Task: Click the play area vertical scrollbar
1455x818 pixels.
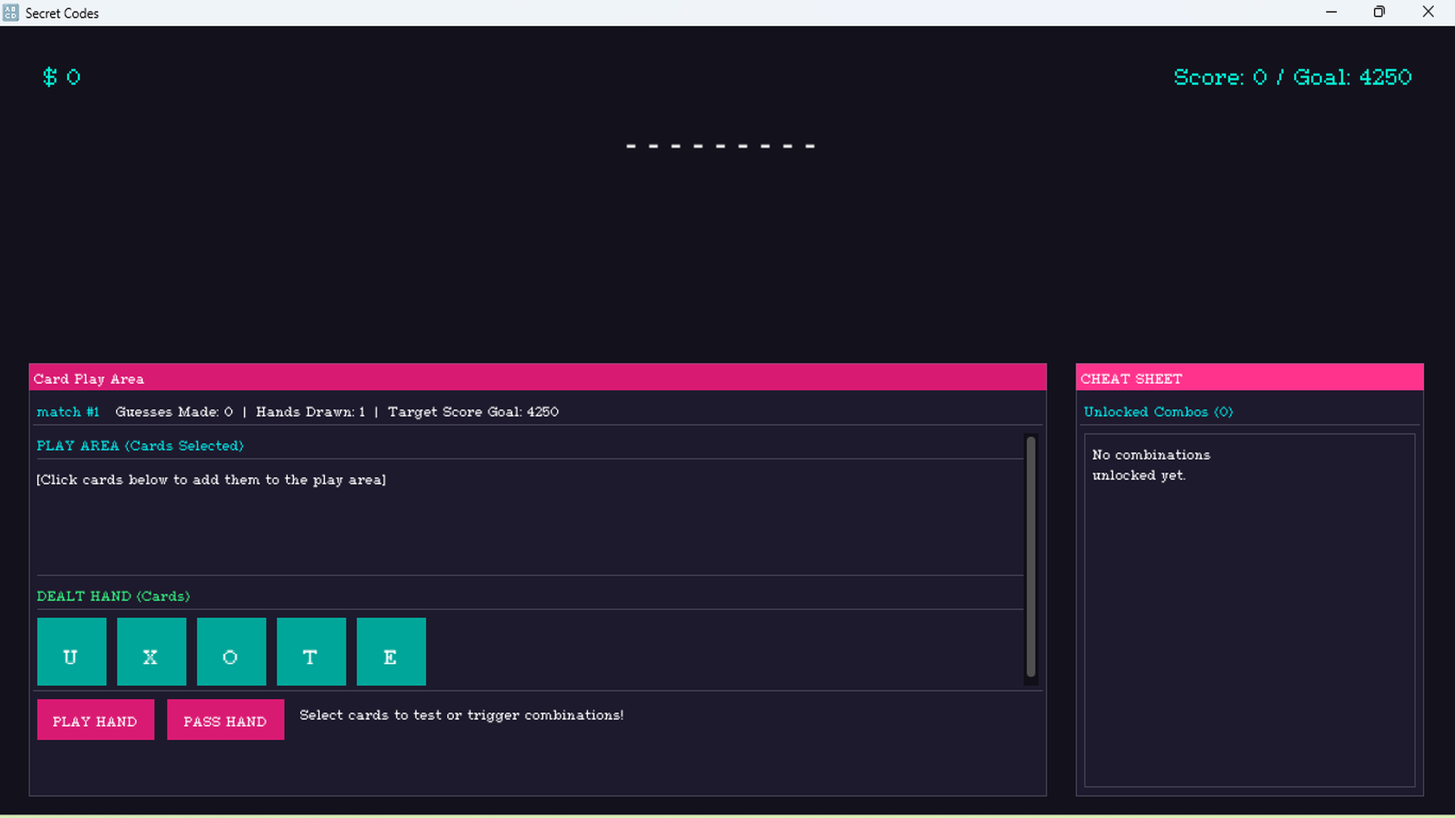Action: point(1031,557)
